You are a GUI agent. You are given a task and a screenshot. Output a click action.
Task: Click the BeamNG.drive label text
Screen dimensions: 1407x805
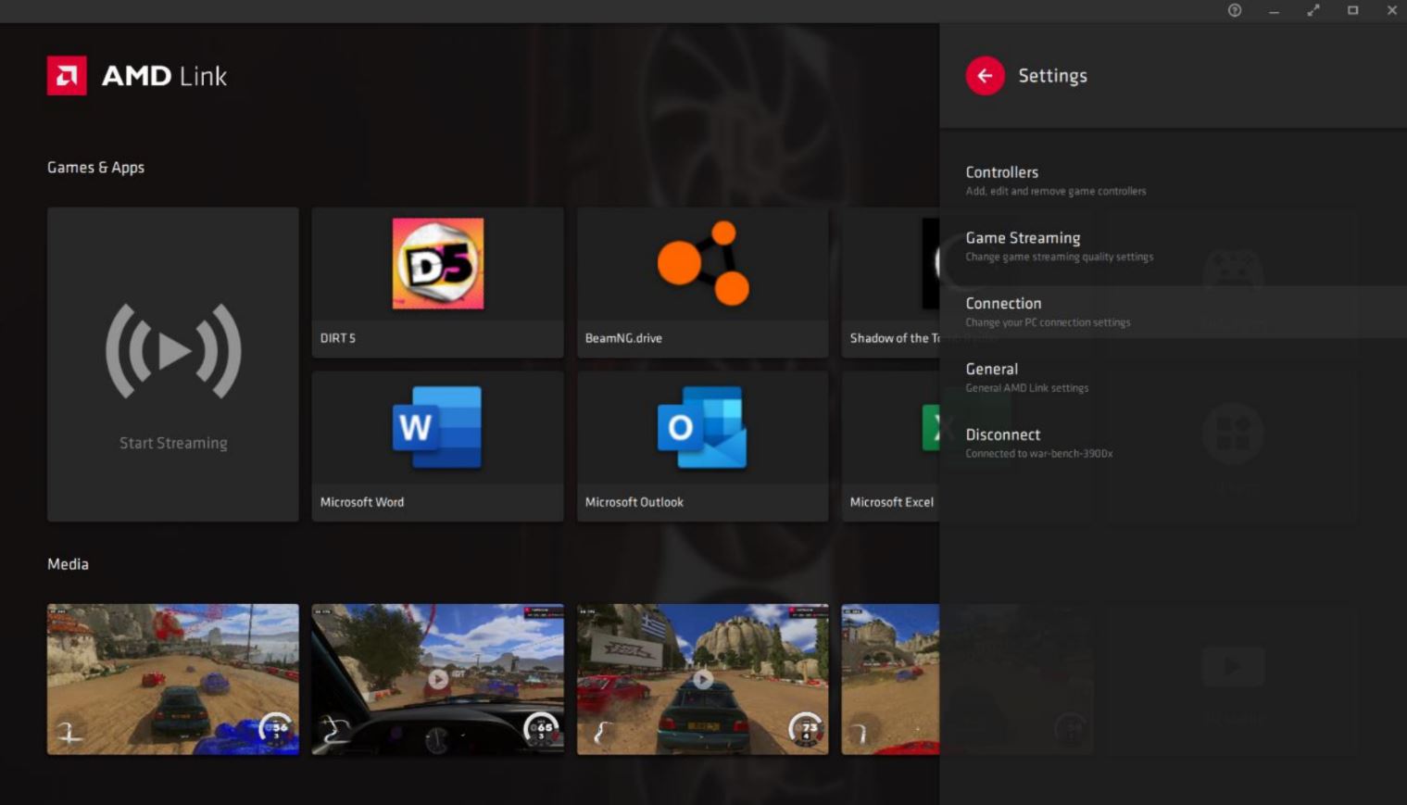pos(623,338)
